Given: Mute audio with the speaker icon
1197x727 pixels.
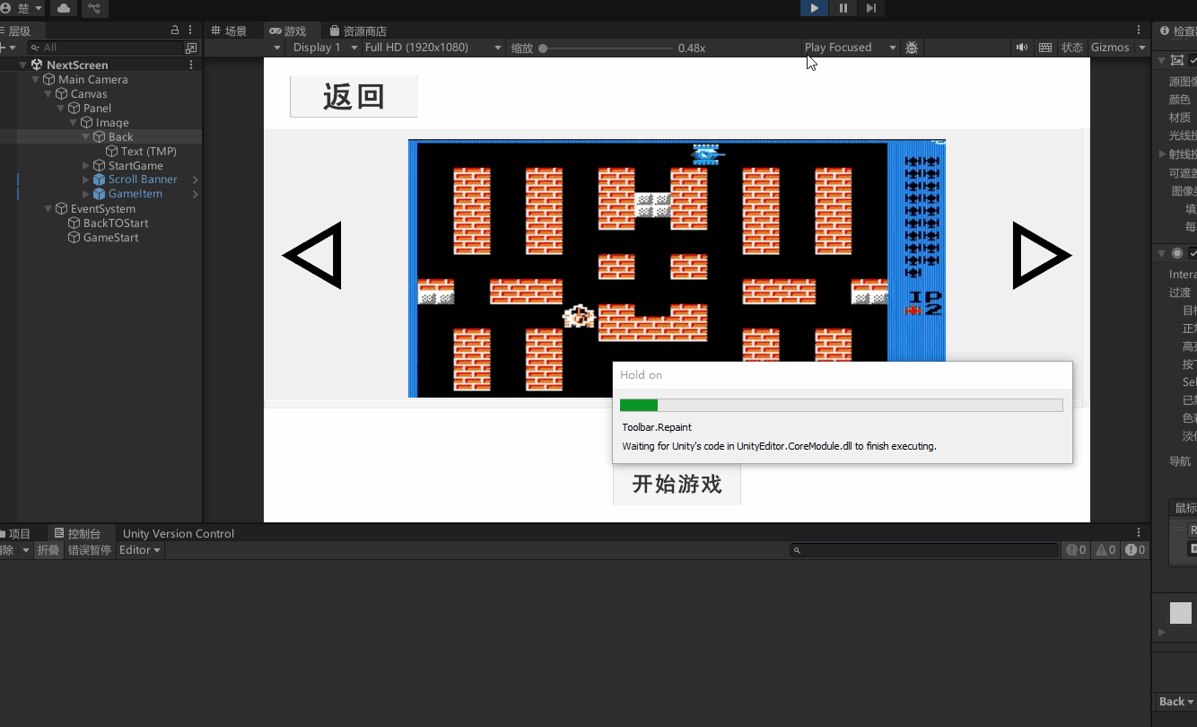Looking at the screenshot, I should coord(1022,48).
